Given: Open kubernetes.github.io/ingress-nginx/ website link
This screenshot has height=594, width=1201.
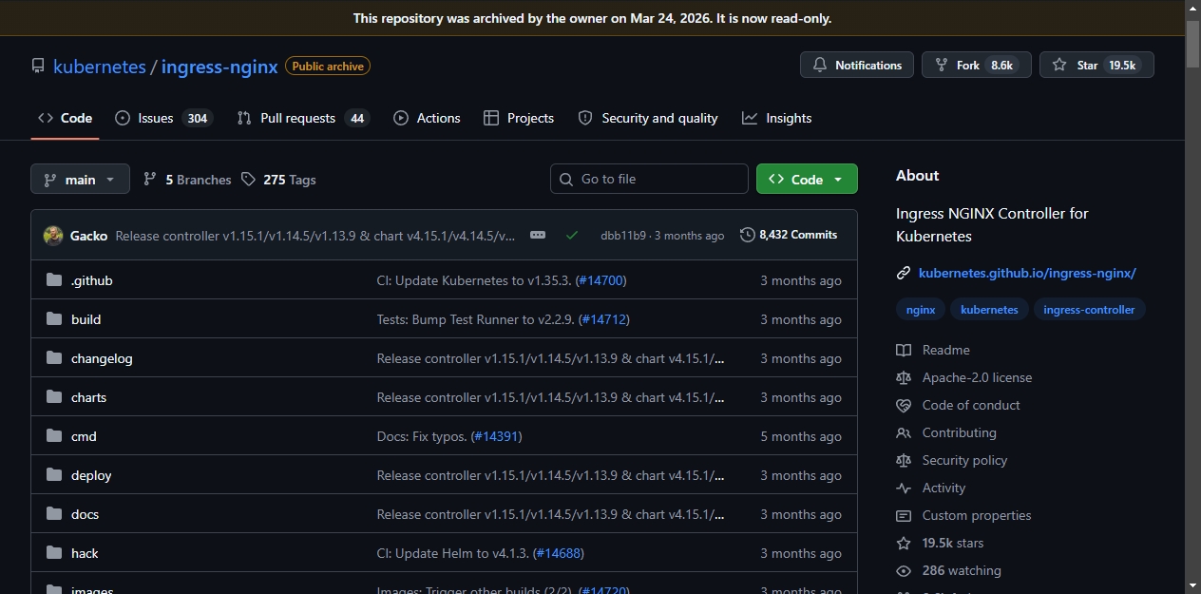Looking at the screenshot, I should tap(1027, 273).
